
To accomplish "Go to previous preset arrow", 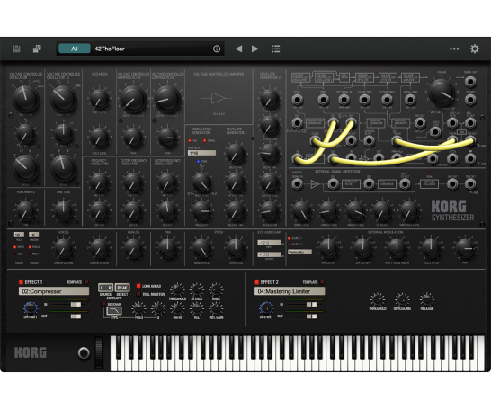I will point(238,49).
